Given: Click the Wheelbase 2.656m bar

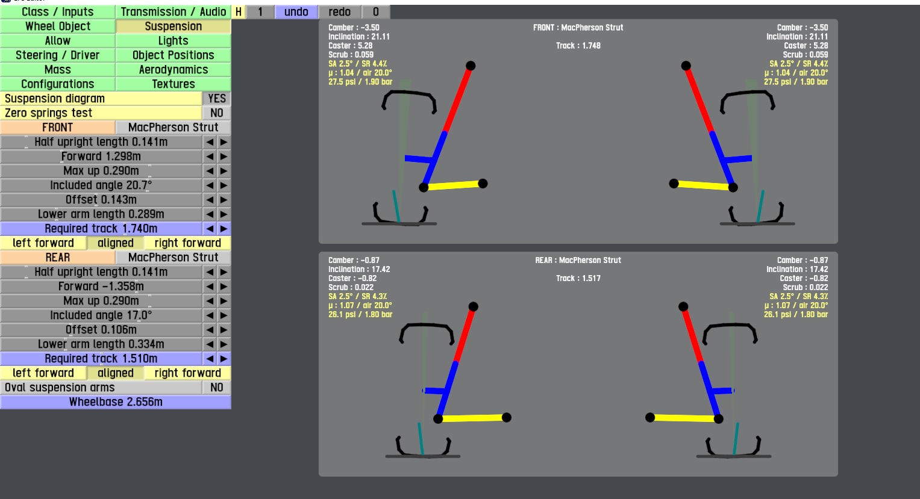Looking at the screenshot, I should click(116, 402).
